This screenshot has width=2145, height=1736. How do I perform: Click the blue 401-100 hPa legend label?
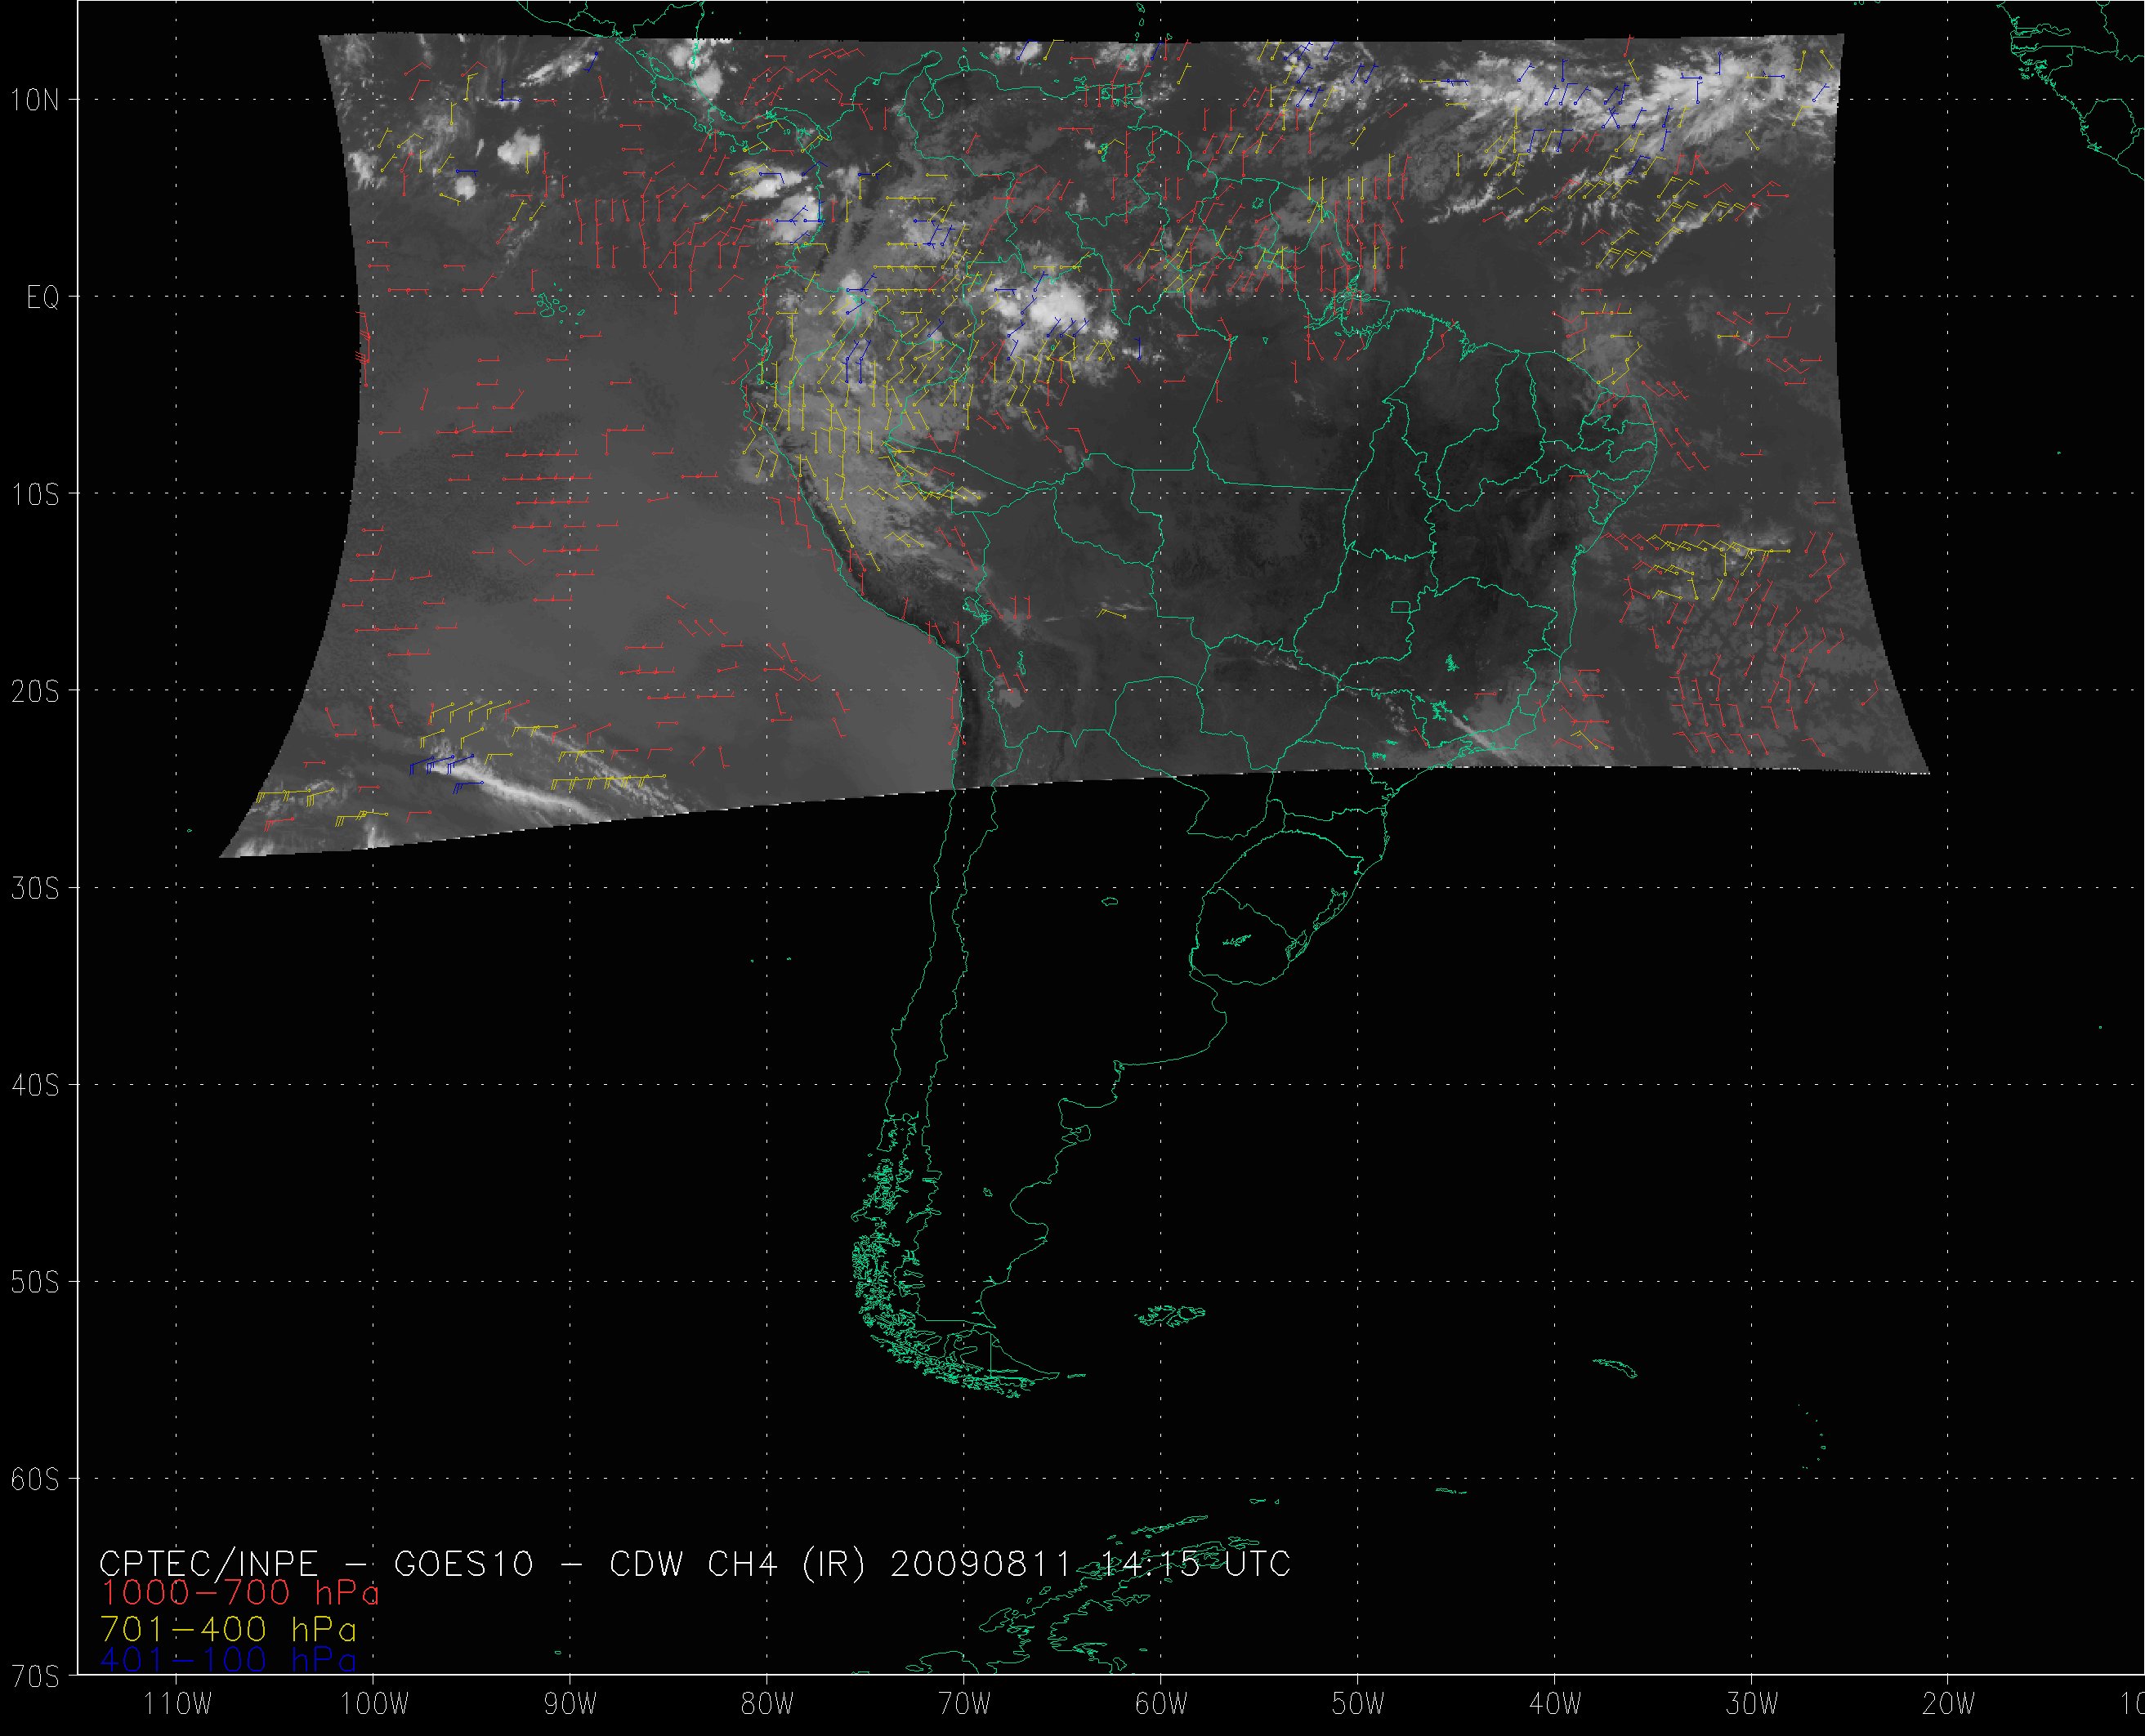tap(228, 1661)
